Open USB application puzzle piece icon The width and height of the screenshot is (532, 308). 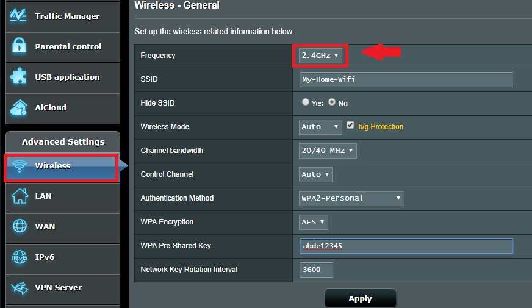pos(20,77)
